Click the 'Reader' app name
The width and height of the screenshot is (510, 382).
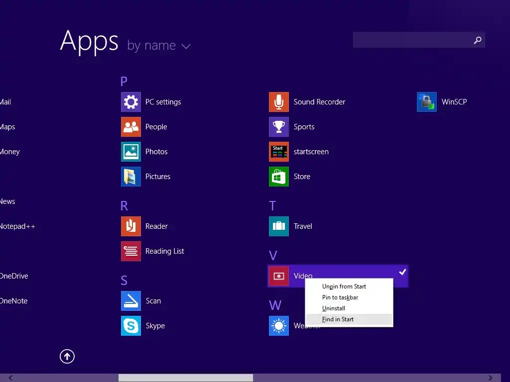[x=156, y=226]
